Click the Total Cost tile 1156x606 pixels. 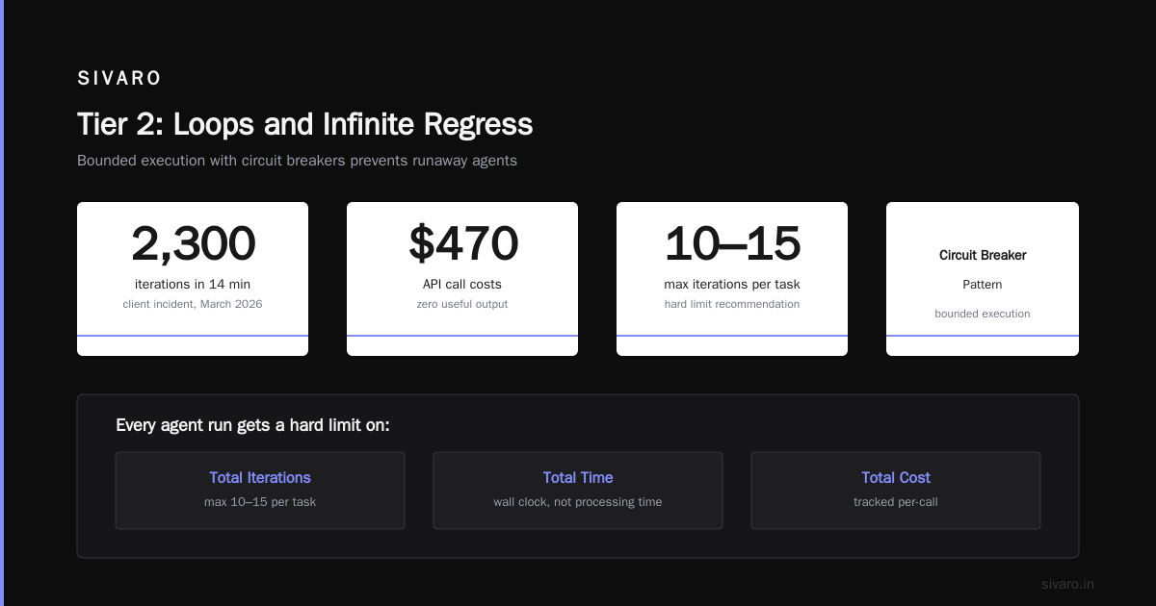click(896, 491)
